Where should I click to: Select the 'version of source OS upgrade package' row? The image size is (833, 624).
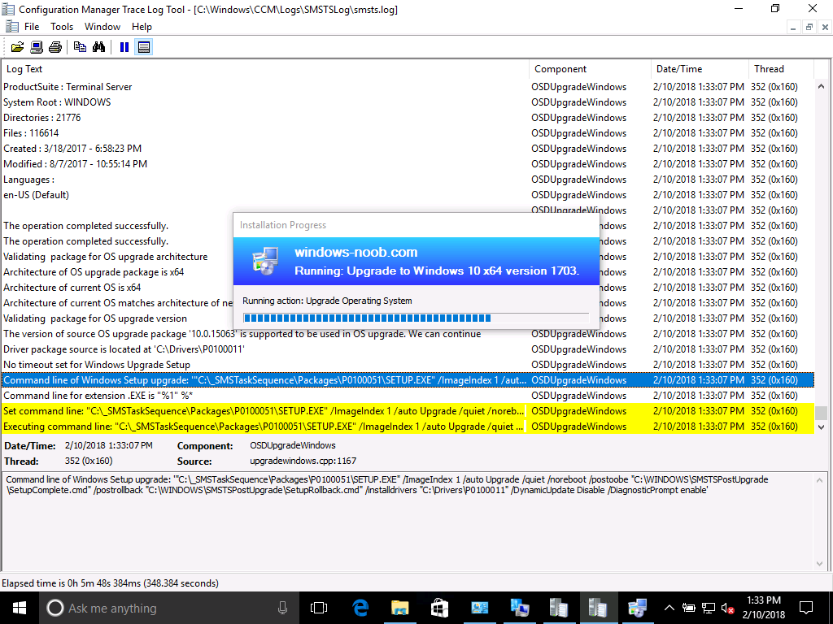(x=408, y=334)
